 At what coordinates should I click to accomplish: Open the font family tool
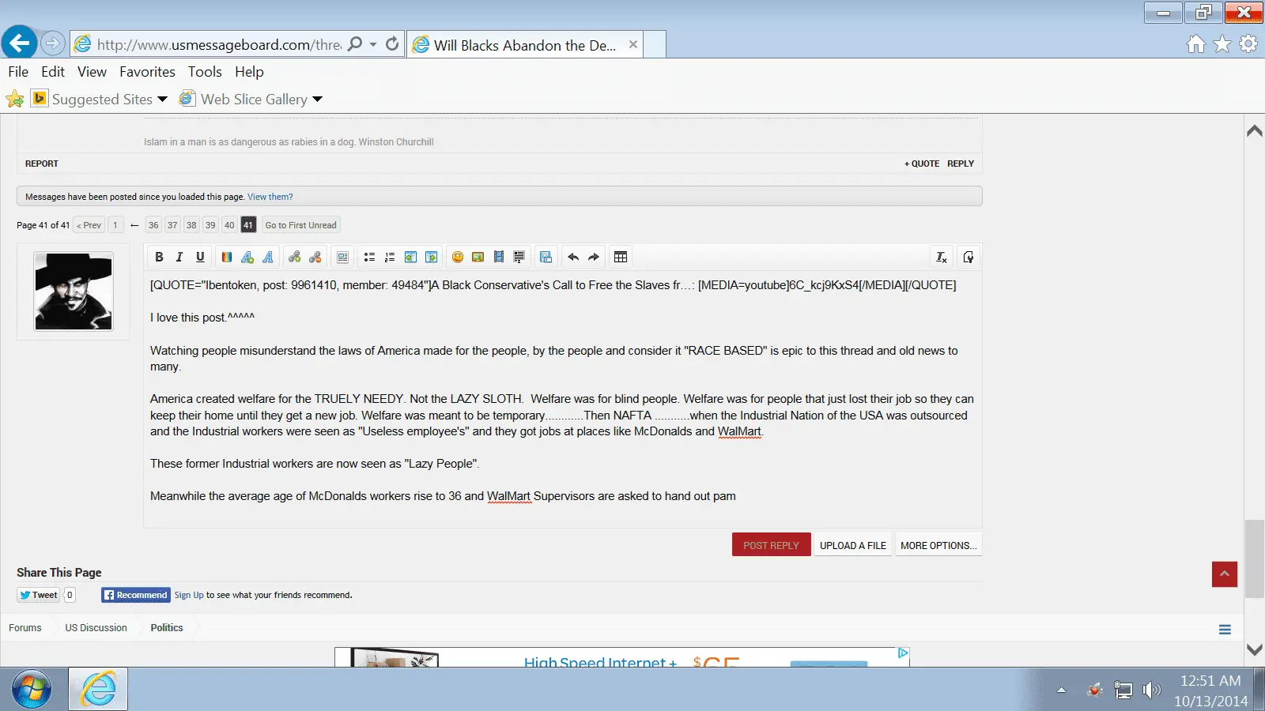pos(268,257)
